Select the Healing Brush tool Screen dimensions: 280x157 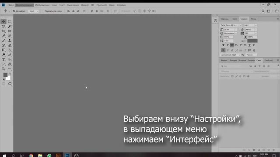10,36
